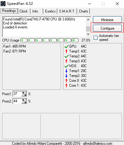Click the SpeedFan fan icon in title bar
The height and width of the screenshot is (145, 124).
pos(3,4)
